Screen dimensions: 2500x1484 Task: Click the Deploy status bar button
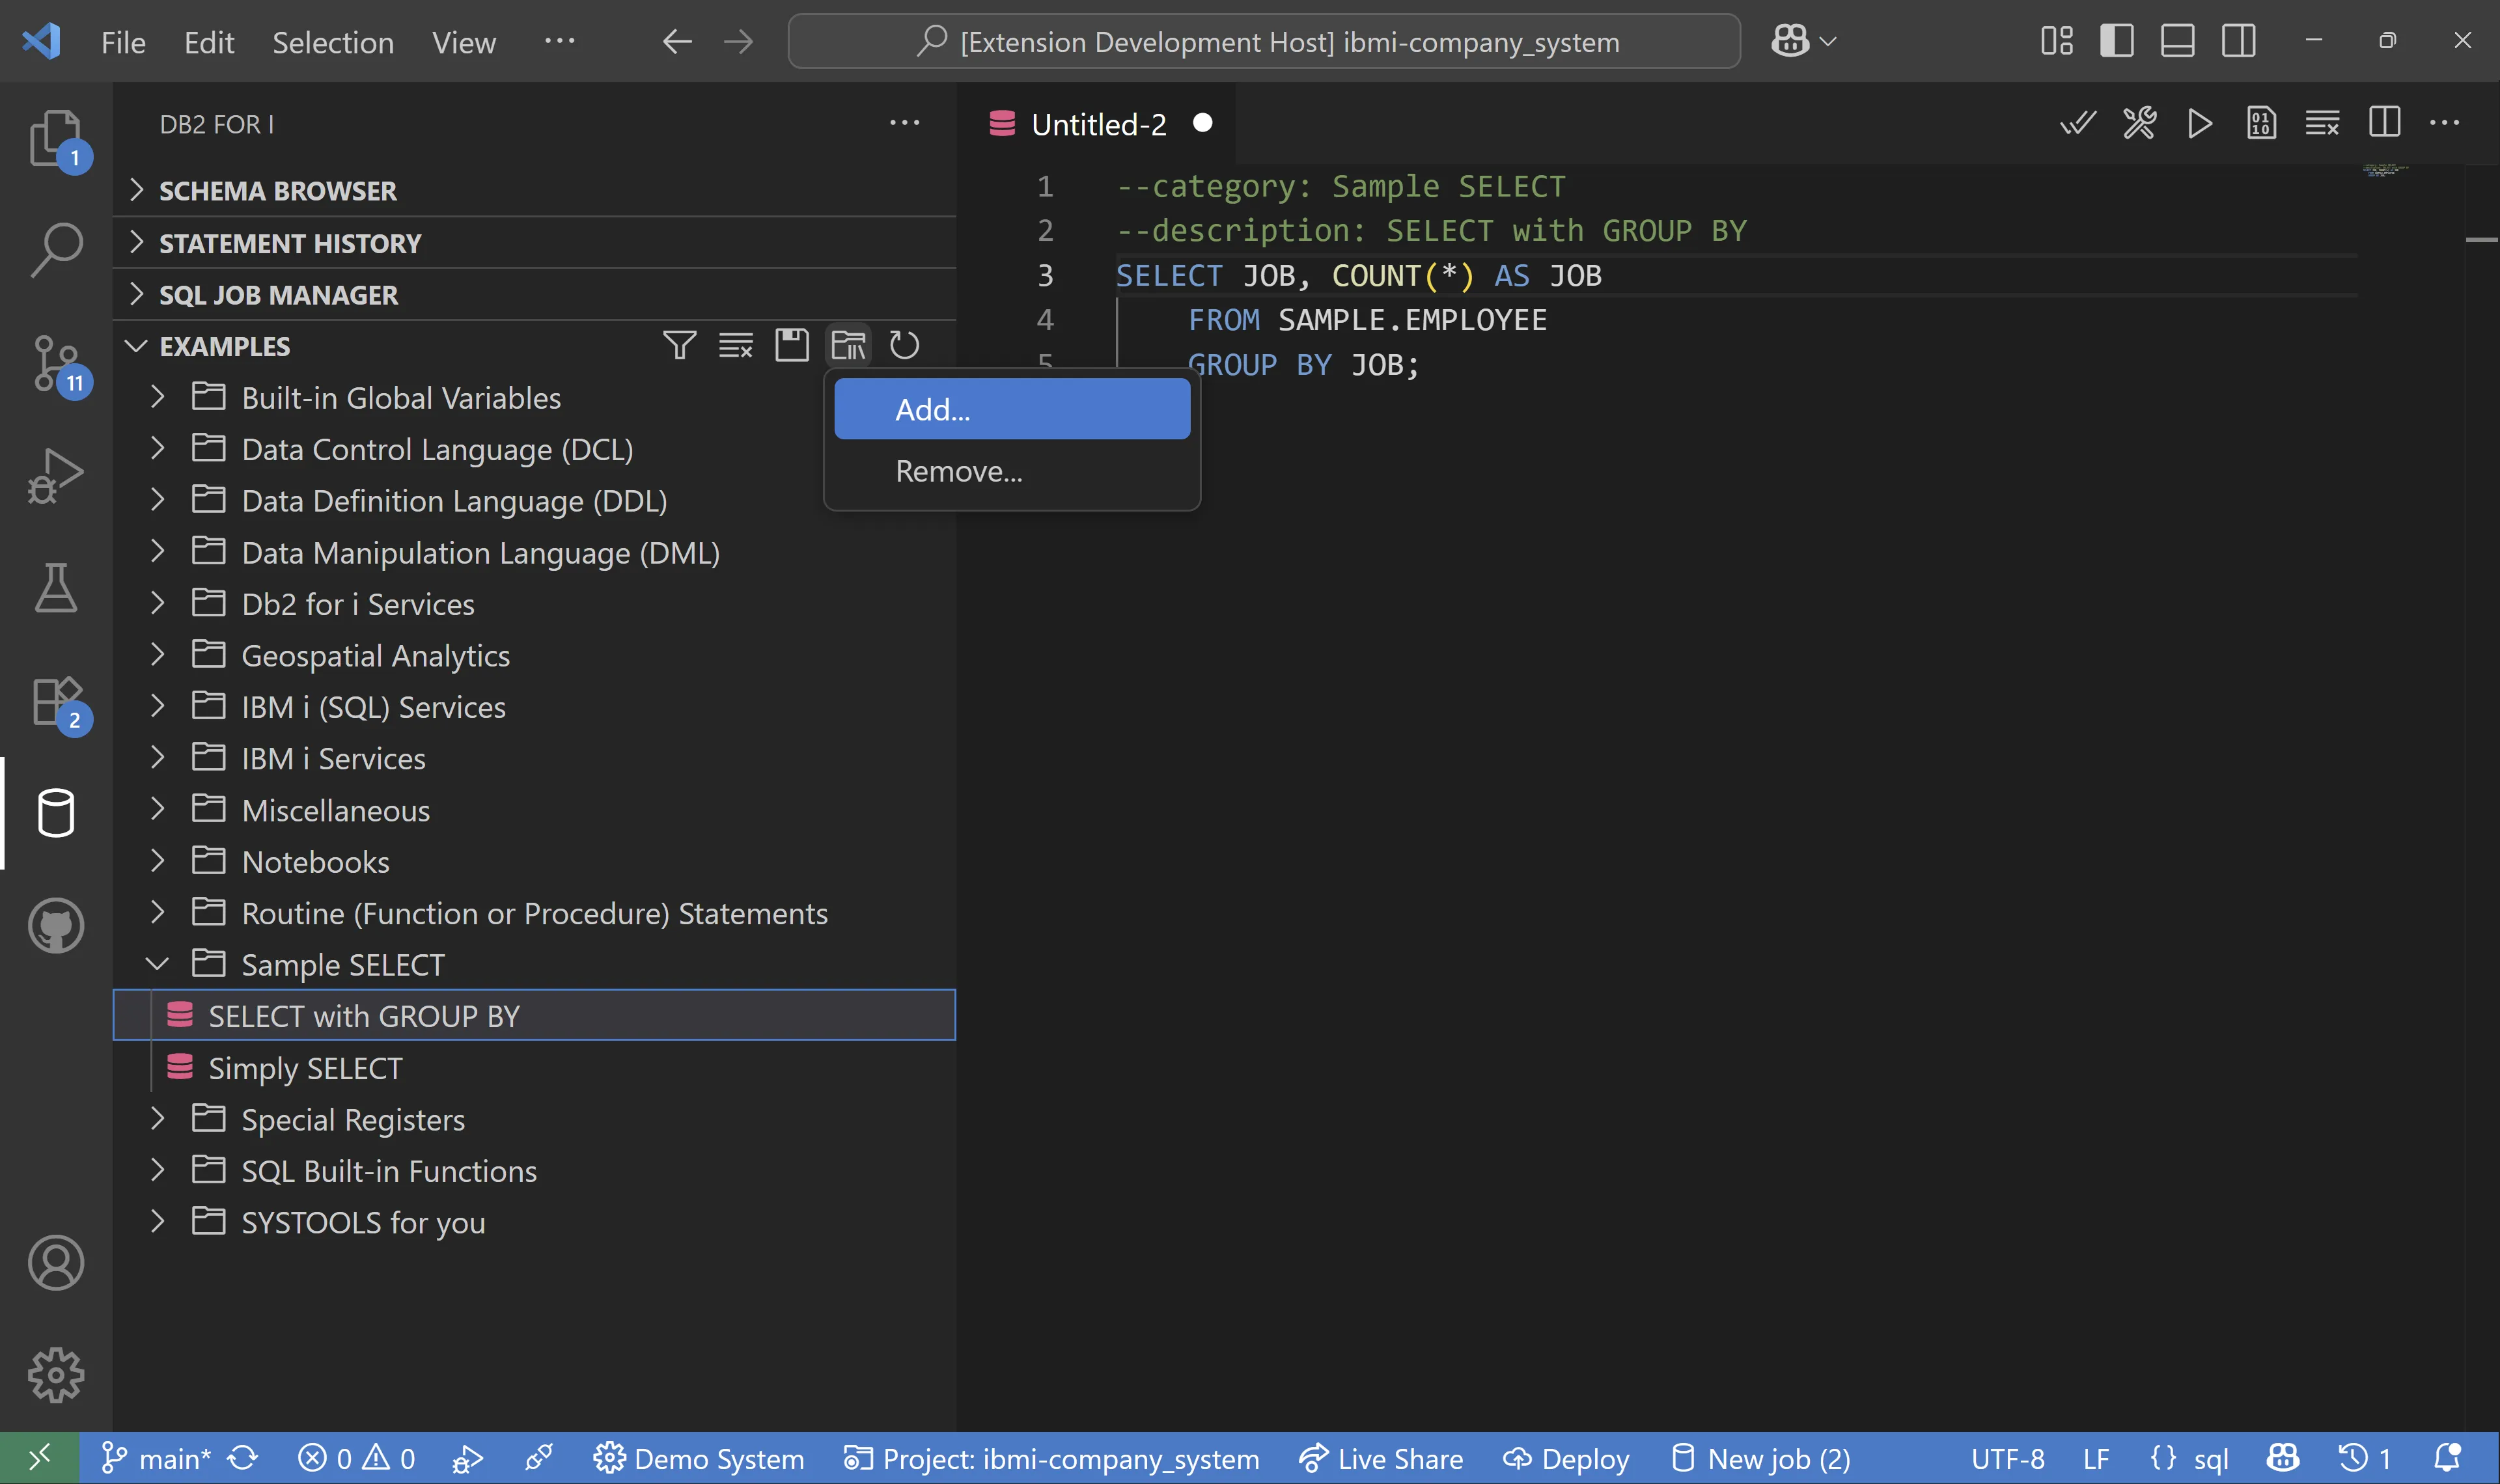point(1567,1459)
